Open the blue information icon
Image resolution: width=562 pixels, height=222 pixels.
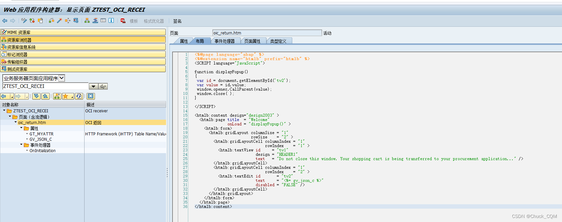coord(111,21)
